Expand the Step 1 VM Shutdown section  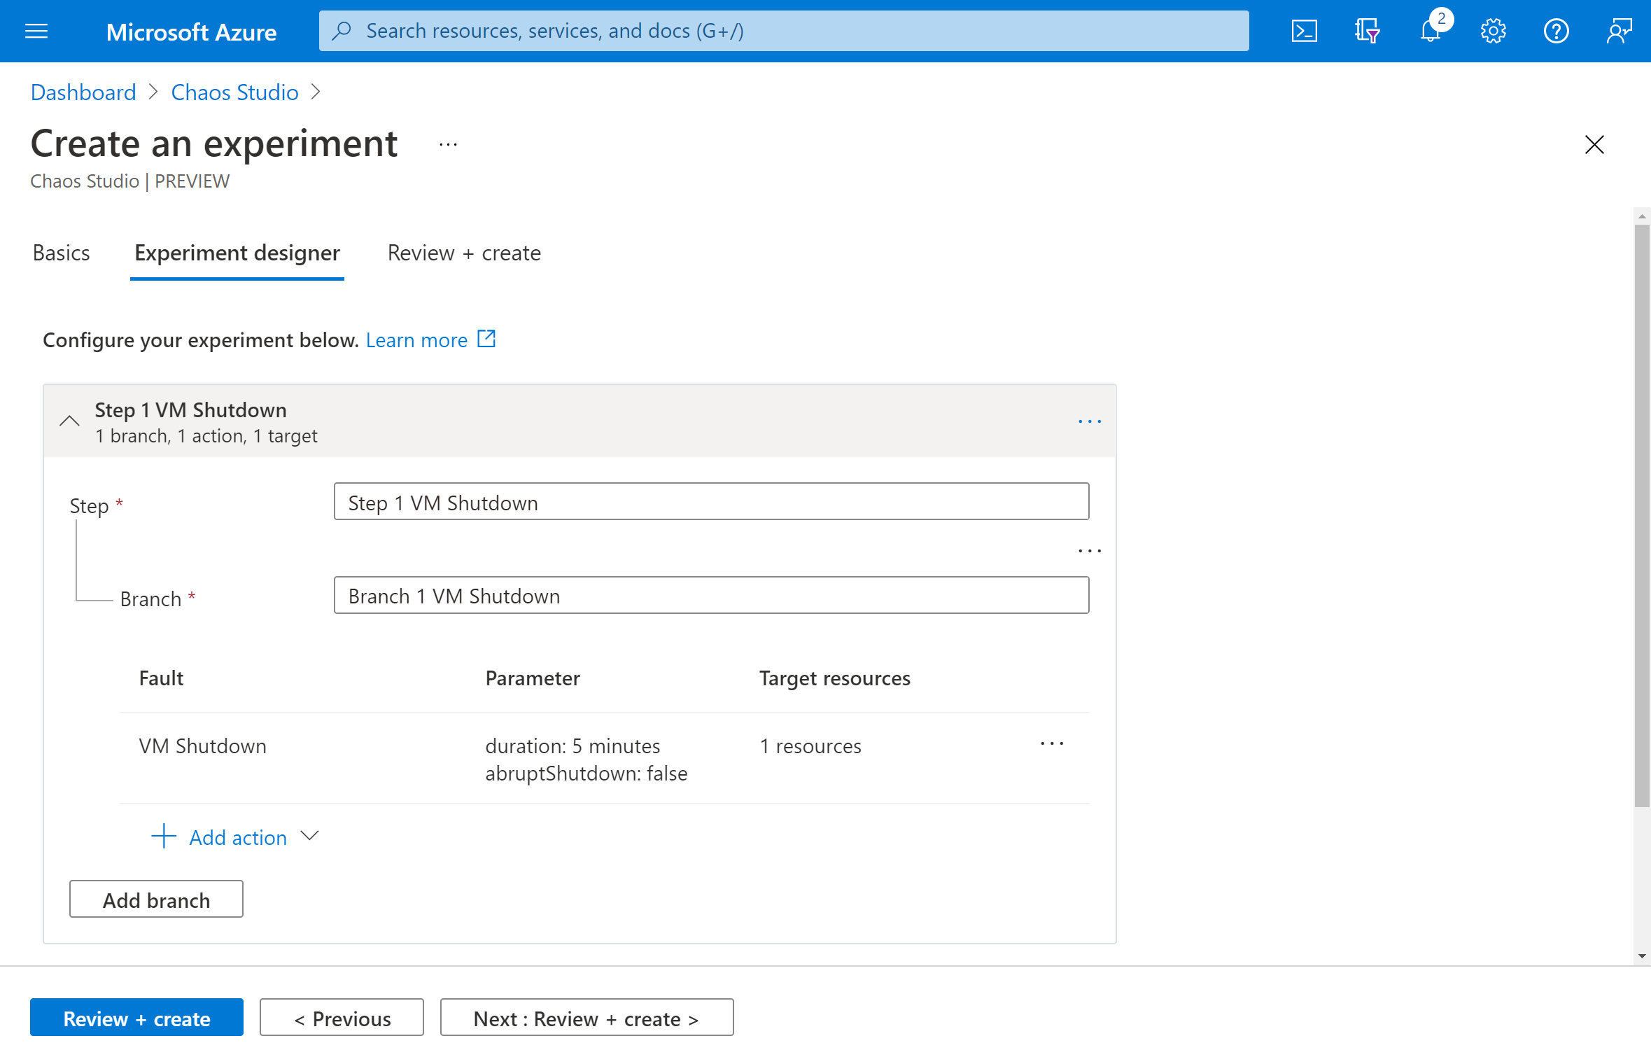click(x=70, y=419)
